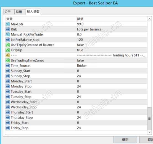This screenshot has width=153, height=144.
Task: Click the scrollbar down arrow
Action: coord(149,132)
